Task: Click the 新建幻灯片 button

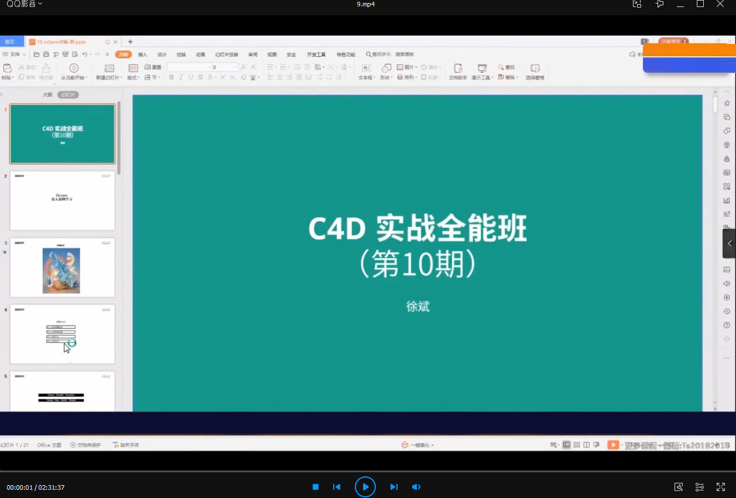Action: pyautogui.click(x=109, y=68)
